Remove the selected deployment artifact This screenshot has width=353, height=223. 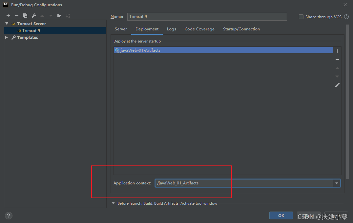(337, 60)
